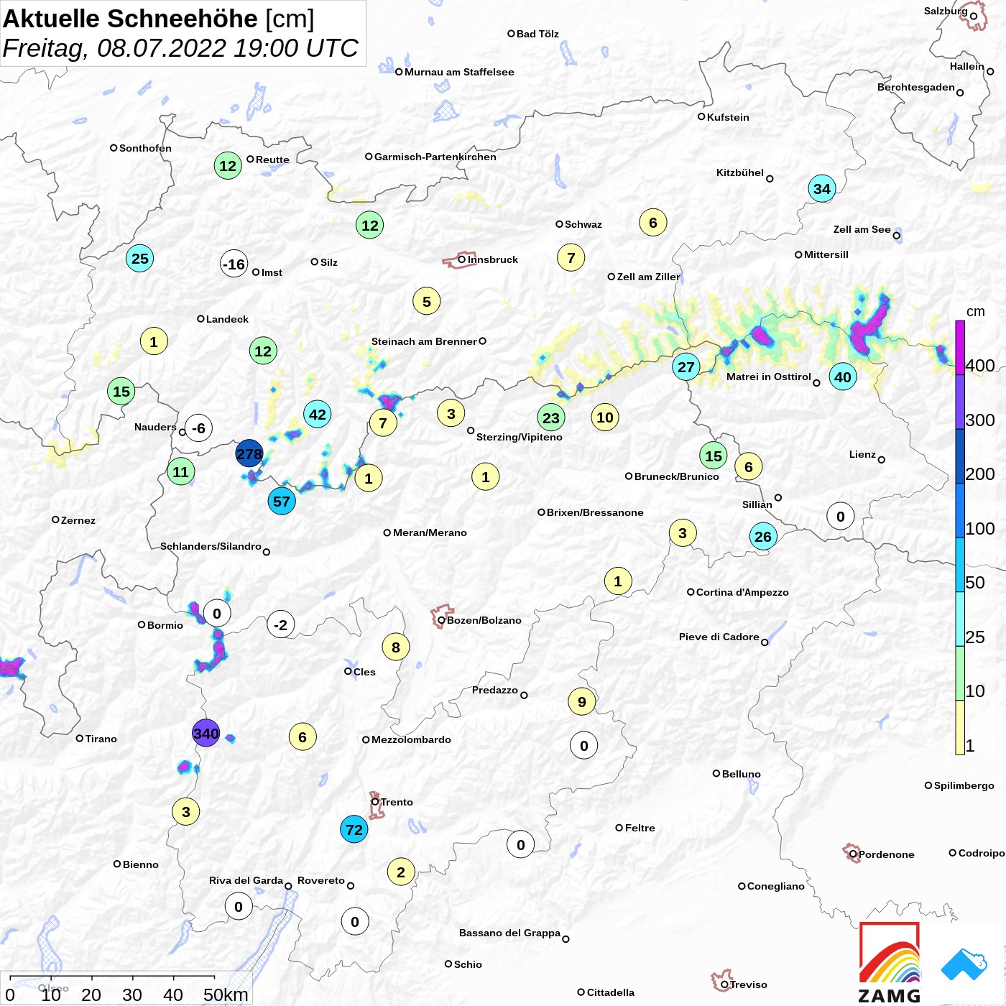The image size is (1006, 1006).
Task: Click the magenta 400 legend color
Action: click(960, 348)
